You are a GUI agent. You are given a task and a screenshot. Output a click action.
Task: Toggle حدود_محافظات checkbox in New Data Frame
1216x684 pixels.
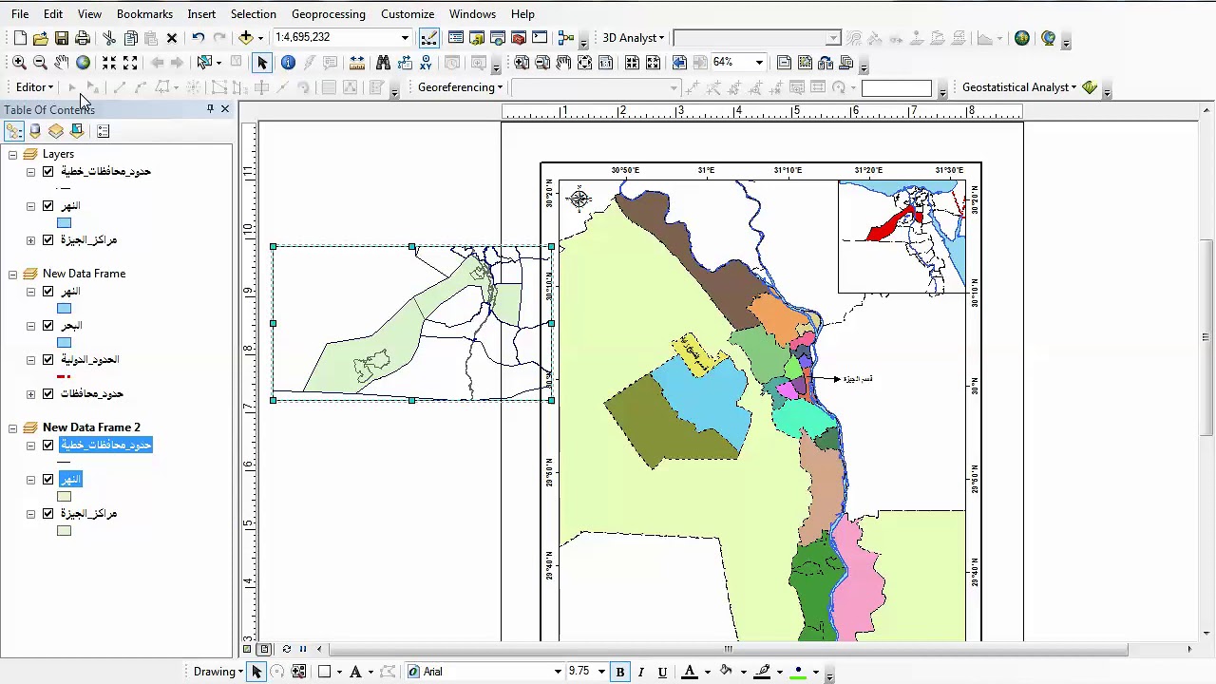coord(48,394)
